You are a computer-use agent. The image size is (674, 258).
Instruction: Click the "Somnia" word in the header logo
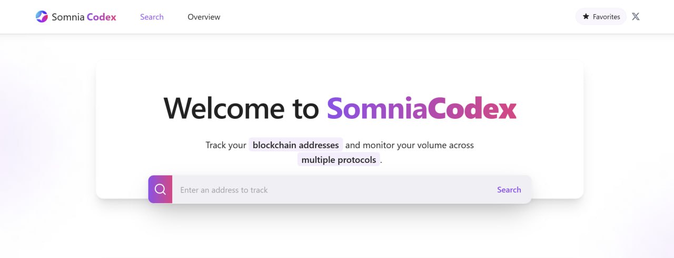pyautogui.click(x=68, y=17)
